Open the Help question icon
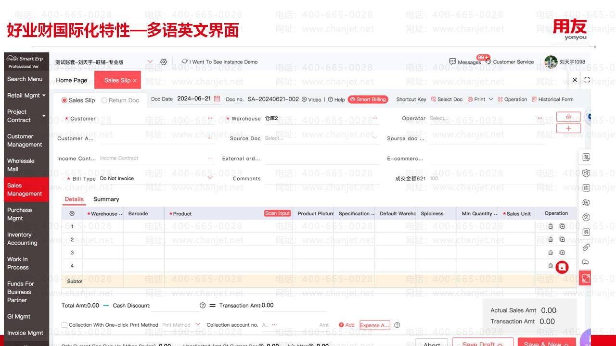The image size is (616, 346). click(331, 99)
